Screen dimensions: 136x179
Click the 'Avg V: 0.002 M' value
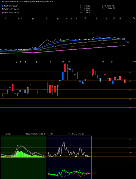108,6
